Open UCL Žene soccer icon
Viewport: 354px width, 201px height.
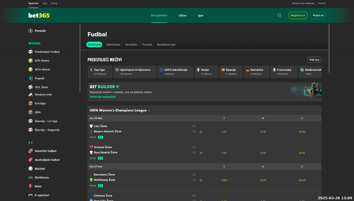[x=30, y=87]
